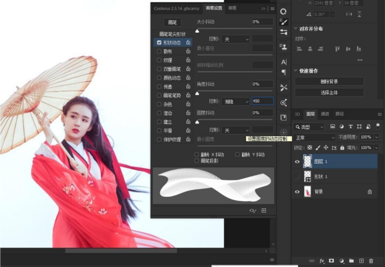Image resolution: width=385 pixels, height=267 pixels.
Task: Open the Brushes presets icon in side strip
Action: point(284,32)
